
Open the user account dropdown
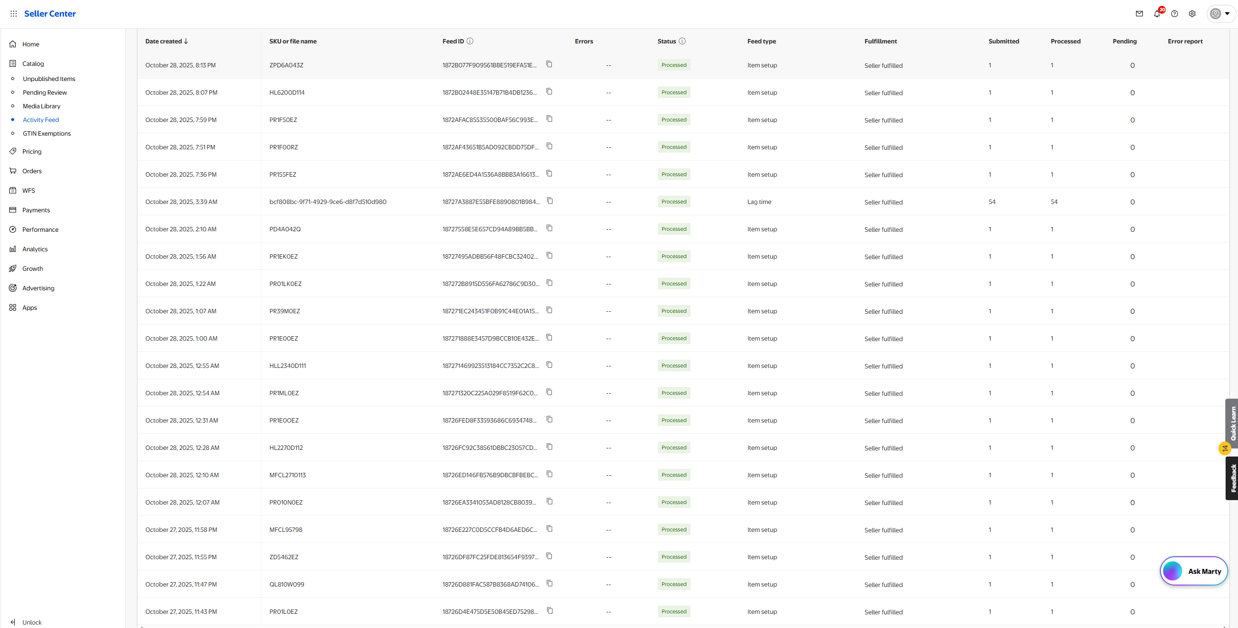click(x=1220, y=14)
